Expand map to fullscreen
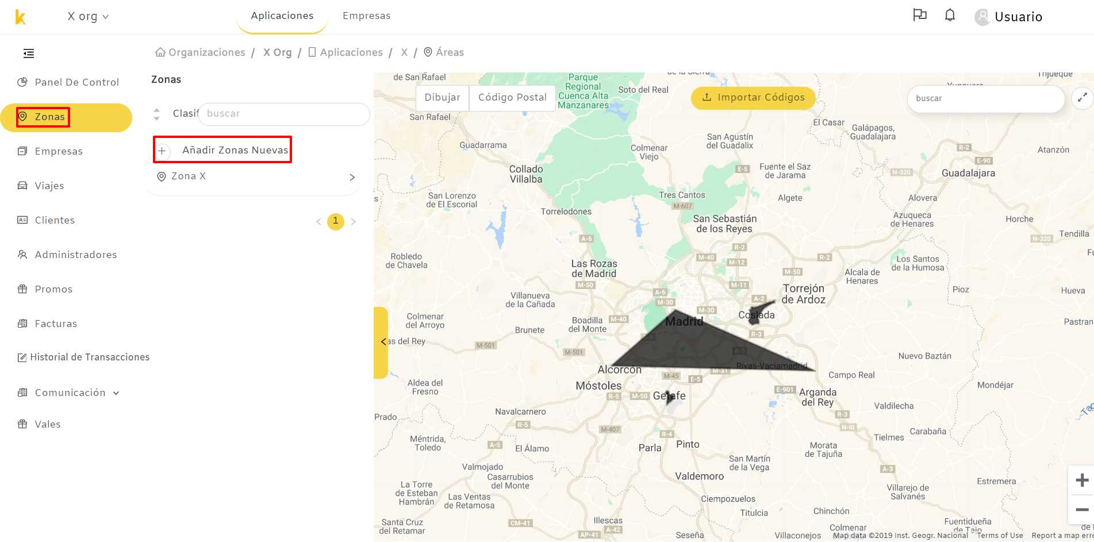1094x542 pixels. (1082, 98)
